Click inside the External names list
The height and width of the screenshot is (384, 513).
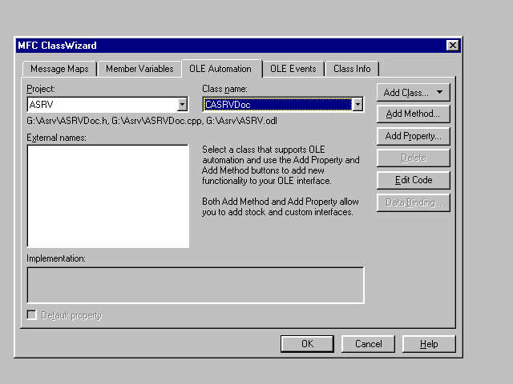(x=107, y=196)
